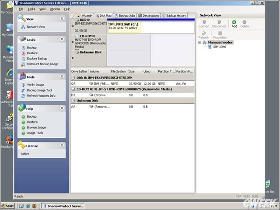Screen dimensions: 280x210
Task: Click the Backup task icon
Action: point(23,48)
